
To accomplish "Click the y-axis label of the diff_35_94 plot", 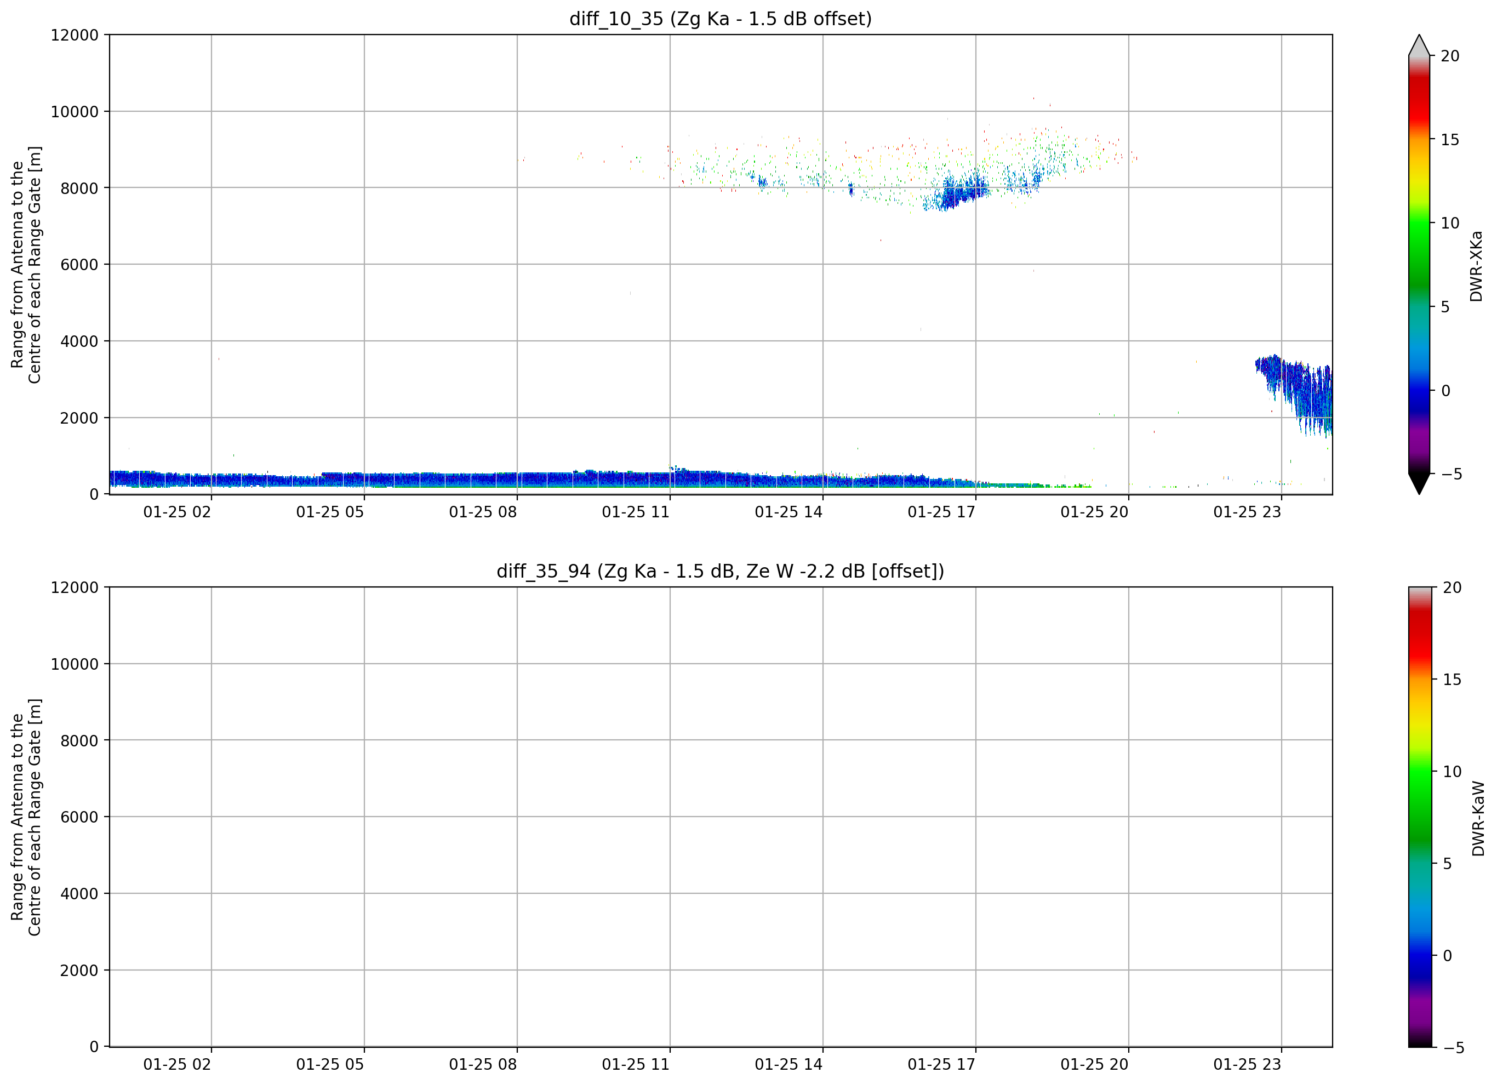I will 26,817.
